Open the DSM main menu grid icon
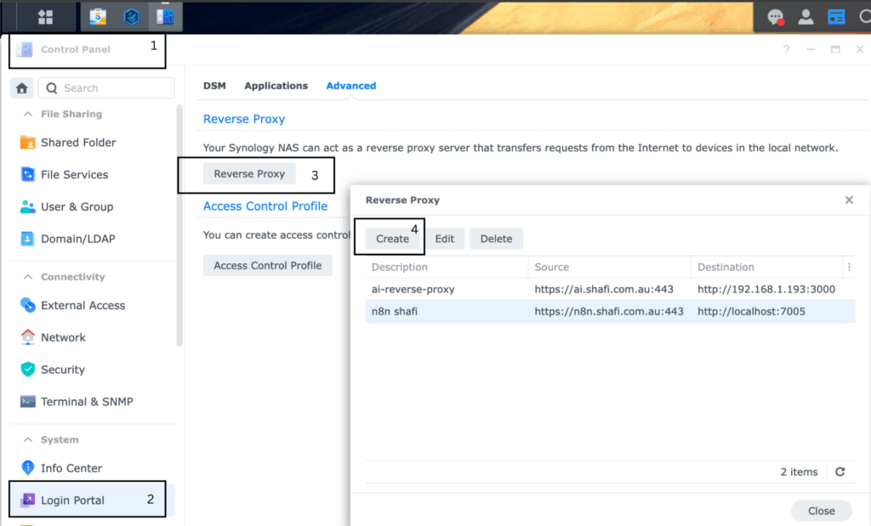 click(x=45, y=16)
